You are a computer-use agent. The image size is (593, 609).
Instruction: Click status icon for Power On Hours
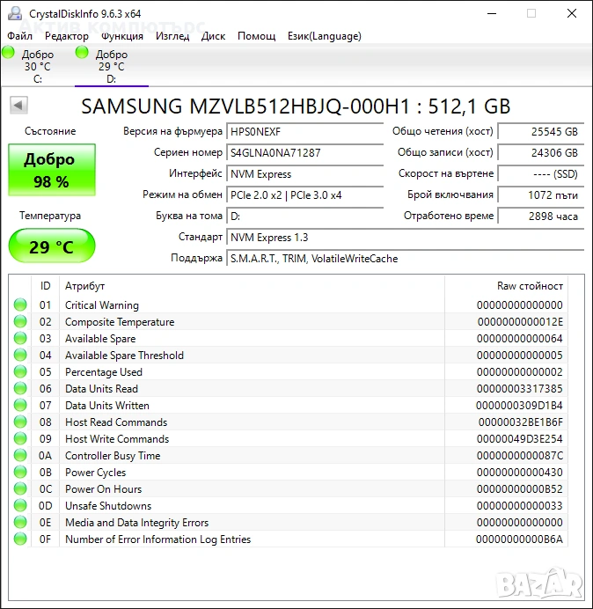point(20,489)
